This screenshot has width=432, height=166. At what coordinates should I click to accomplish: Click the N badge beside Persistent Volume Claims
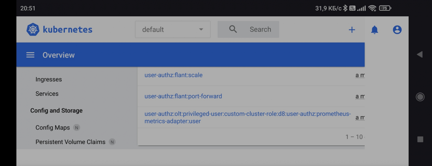[x=112, y=142]
